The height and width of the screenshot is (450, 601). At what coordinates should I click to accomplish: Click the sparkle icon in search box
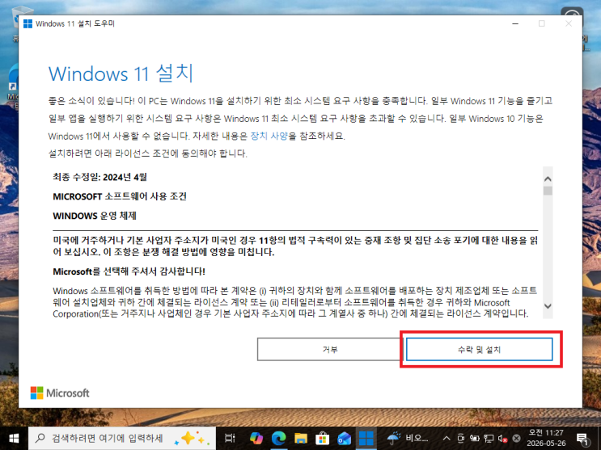pyautogui.click(x=192, y=438)
